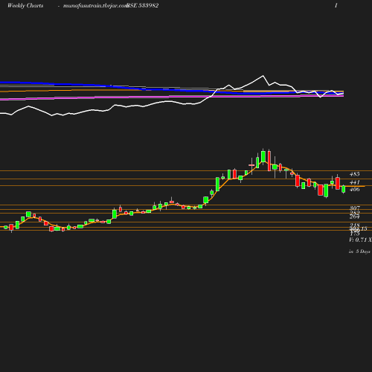Click the '307' price level label
This screenshot has height=372, width=372.
[x=355, y=208]
